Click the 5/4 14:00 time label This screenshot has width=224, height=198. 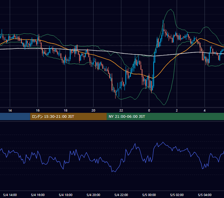point(10,195)
